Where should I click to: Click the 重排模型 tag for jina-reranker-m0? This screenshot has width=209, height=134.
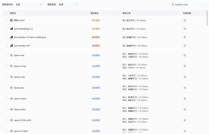[96, 46]
